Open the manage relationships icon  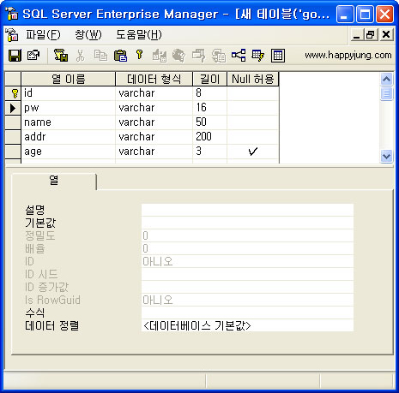click(x=239, y=56)
